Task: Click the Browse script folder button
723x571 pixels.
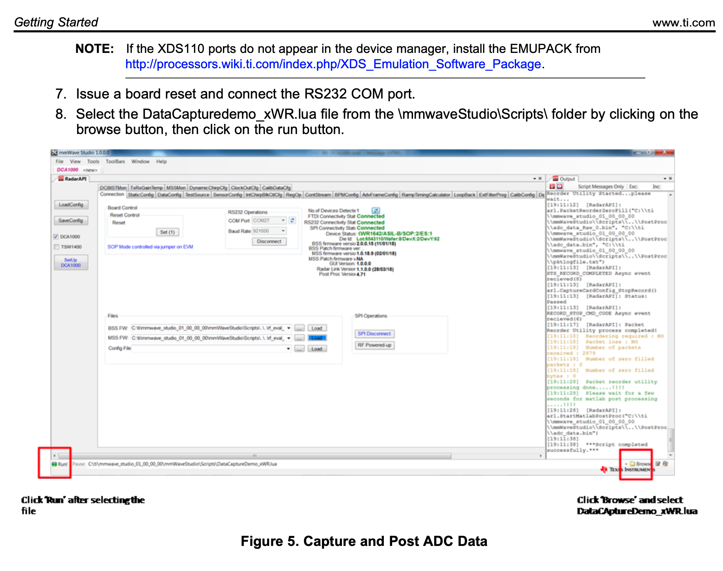Action: pos(640,464)
